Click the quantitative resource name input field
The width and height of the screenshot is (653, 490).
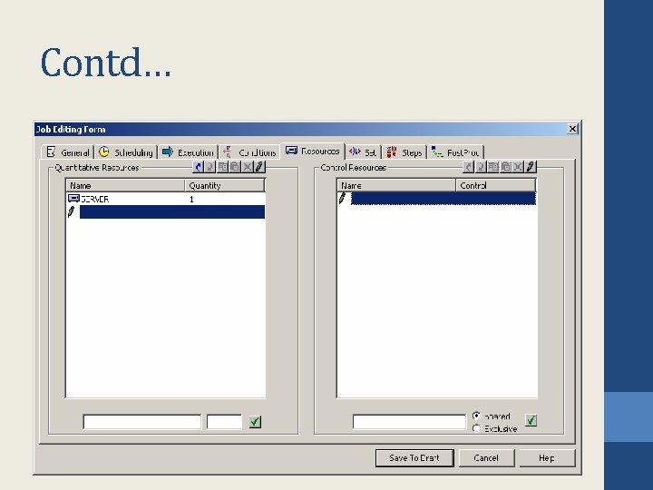142,422
